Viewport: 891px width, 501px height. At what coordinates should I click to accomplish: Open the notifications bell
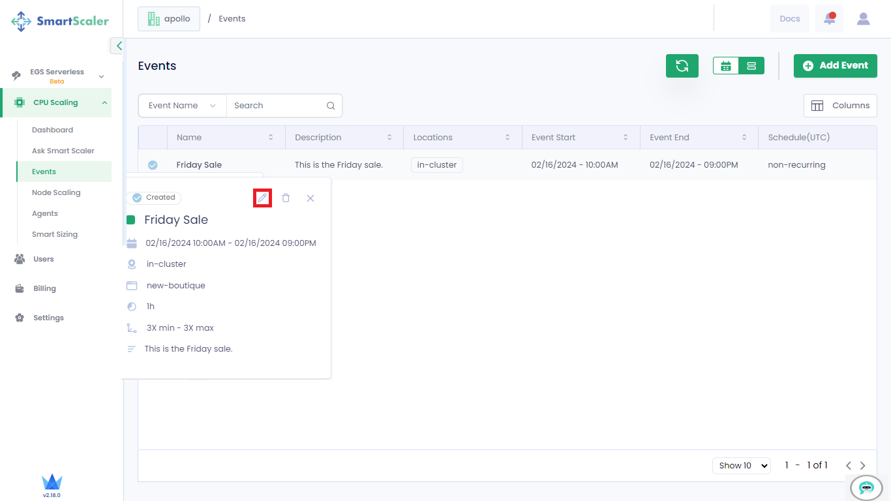pos(829,19)
